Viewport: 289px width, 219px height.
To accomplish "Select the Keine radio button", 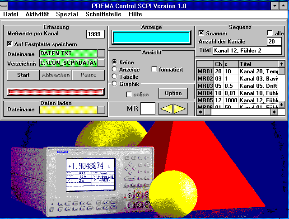I will (x=114, y=62).
